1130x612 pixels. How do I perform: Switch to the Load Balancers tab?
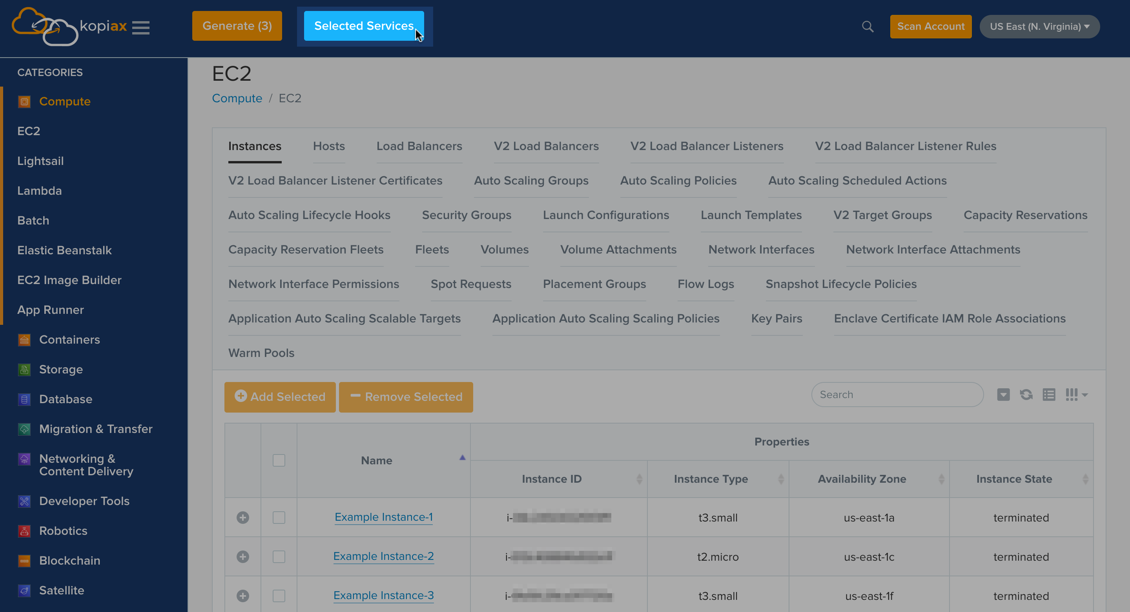419,146
